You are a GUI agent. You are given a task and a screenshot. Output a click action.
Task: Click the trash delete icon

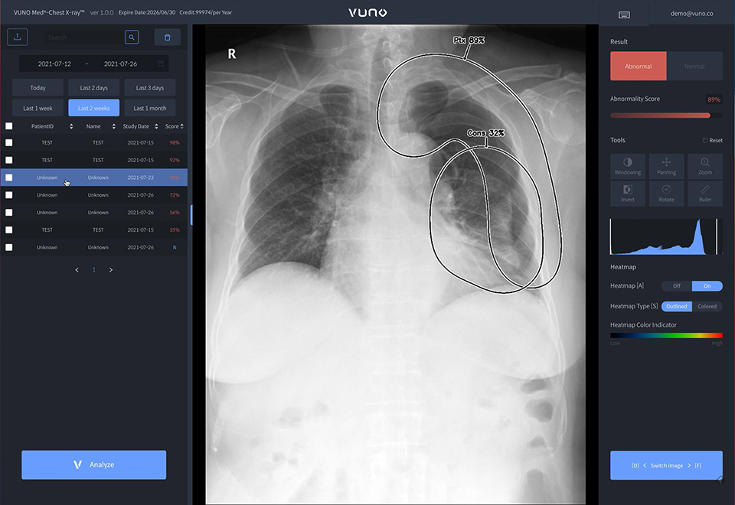point(168,37)
